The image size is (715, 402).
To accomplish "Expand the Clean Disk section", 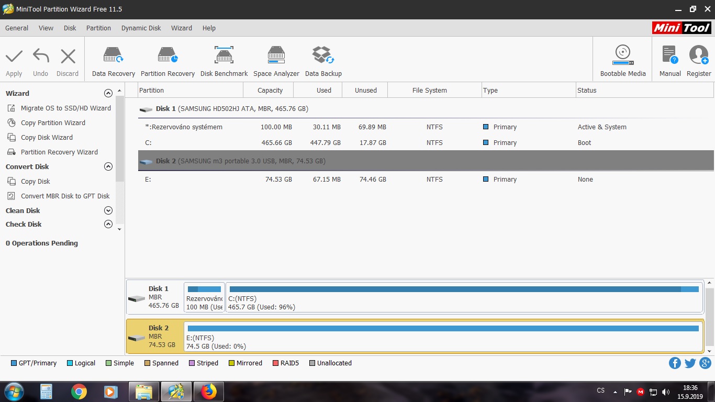I will click(108, 210).
